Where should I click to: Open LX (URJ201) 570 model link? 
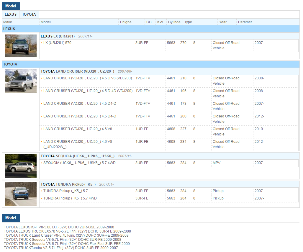[x=57, y=43]
